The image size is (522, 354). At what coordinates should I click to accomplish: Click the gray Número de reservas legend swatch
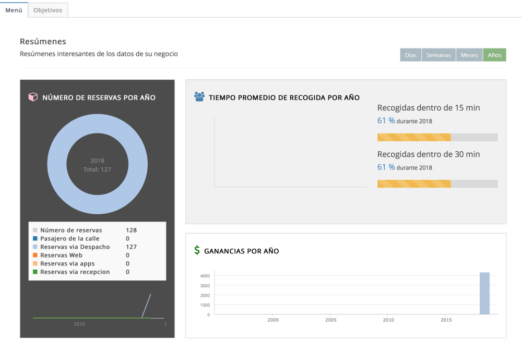click(x=35, y=230)
